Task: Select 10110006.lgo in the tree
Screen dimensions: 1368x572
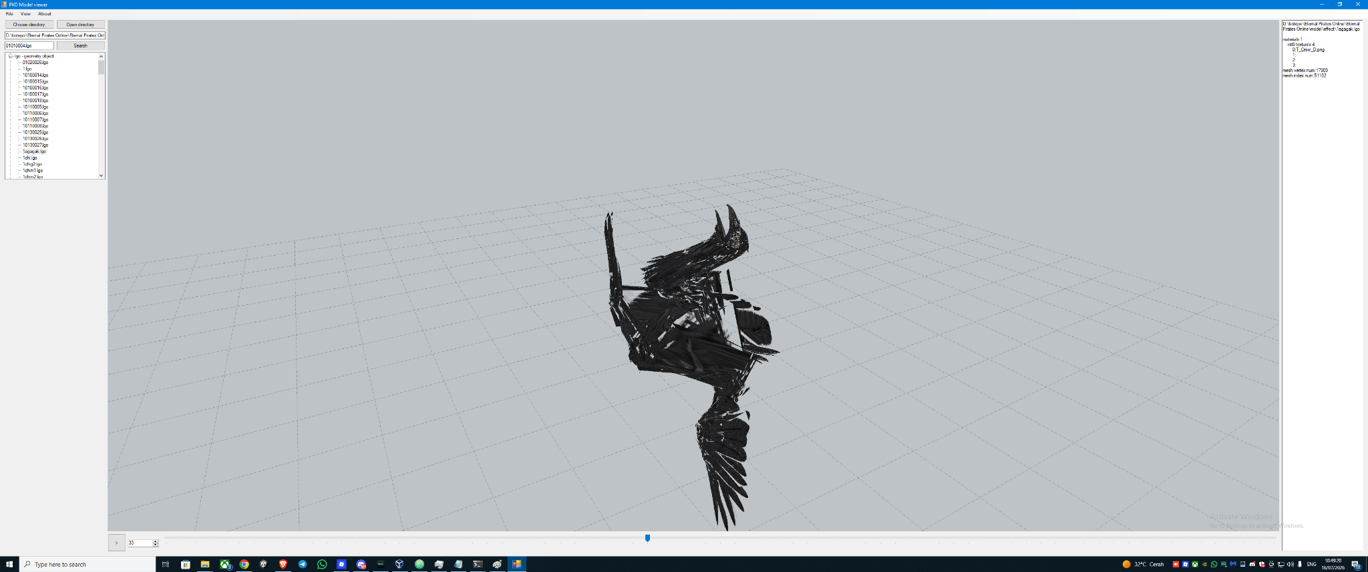Action: [35, 113]
